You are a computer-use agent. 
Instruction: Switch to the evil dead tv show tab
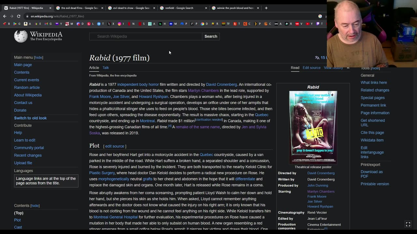click(132, 8)
